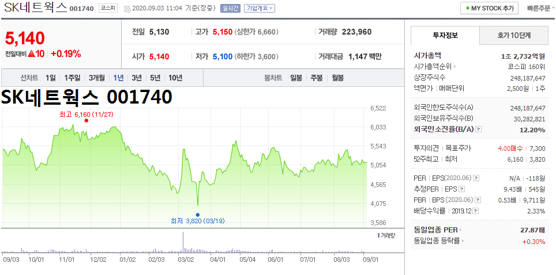
Task: Click the red 최고 6,160 chart marker
Action: coord(86,120)
